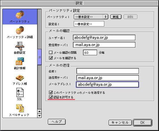Image resolution: width=159 pixels, height=131 pixels.
Task: Open the SSL settings icon
Action: coord(20,92)
